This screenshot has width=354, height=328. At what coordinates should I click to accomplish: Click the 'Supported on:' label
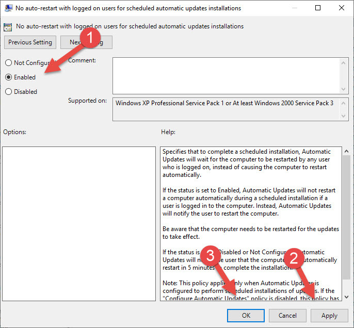click(87, 101)
